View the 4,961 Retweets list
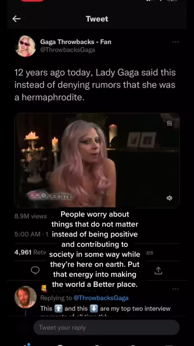Screen dimensions: 194x346 coord(31,252)
